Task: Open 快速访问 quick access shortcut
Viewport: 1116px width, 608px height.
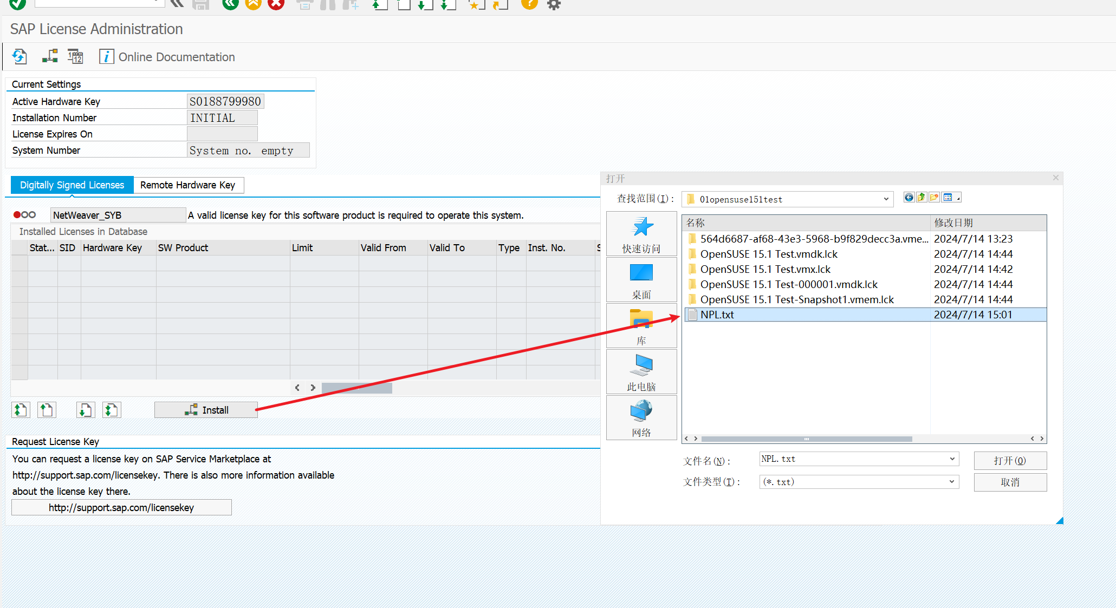Action: pos(641,234)
